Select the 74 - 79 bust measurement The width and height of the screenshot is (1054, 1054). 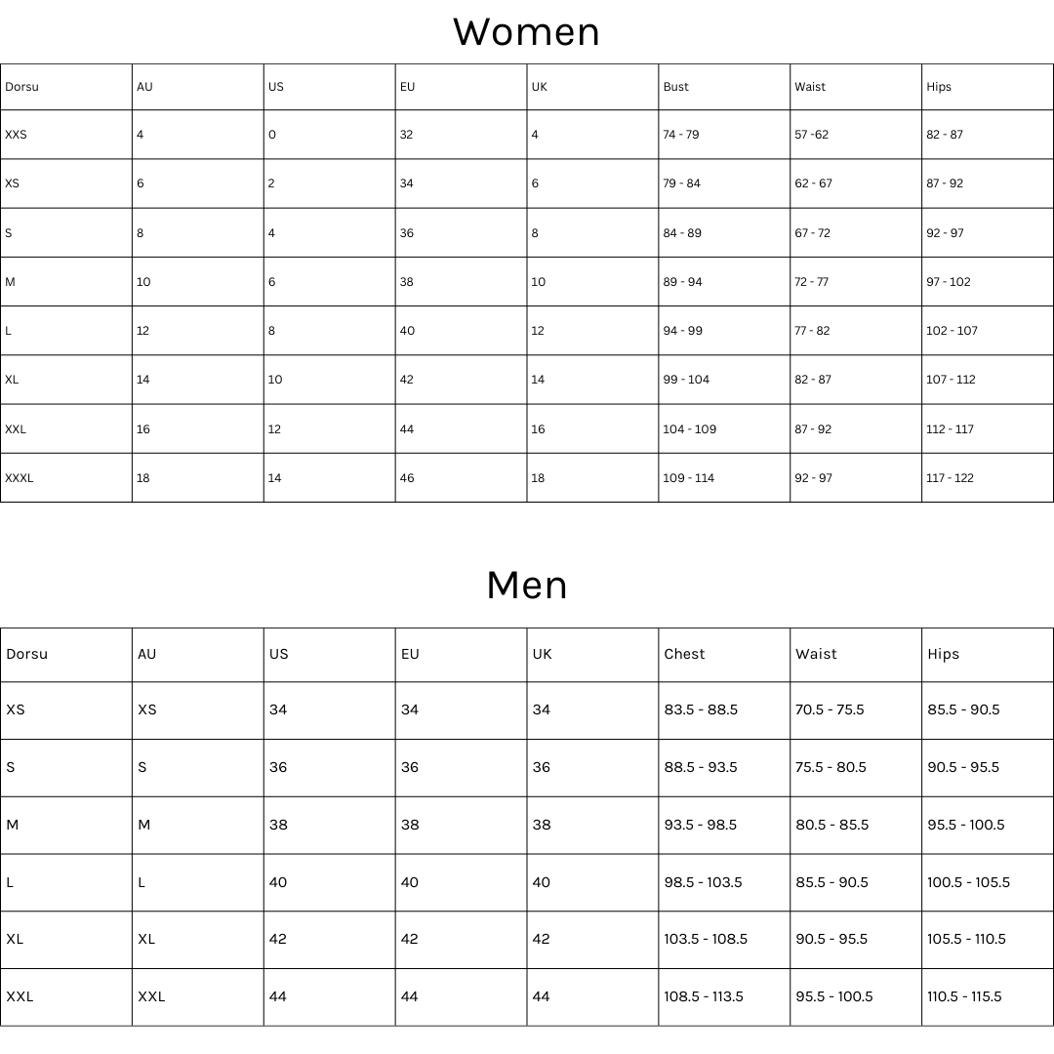coord(681,135)
